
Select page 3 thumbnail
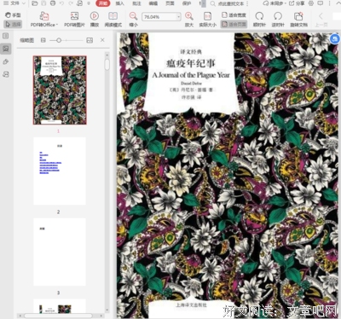click(x=60, y=252)
